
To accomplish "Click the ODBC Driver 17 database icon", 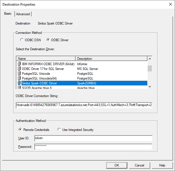I will point(19,69).
